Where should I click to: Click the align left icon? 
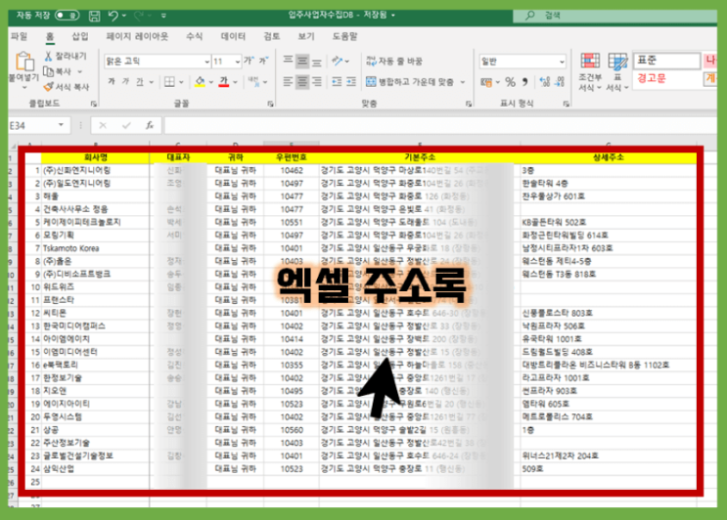click(x=288, y=82)
